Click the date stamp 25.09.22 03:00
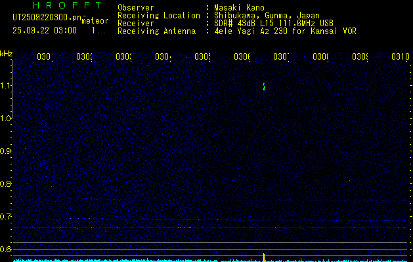The height and width of the screenshot is (262, 413). (45, 31)
